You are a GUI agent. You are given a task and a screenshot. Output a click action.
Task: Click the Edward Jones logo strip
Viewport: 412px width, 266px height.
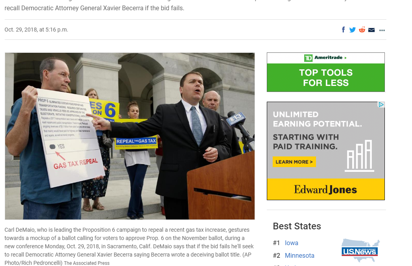325,190
